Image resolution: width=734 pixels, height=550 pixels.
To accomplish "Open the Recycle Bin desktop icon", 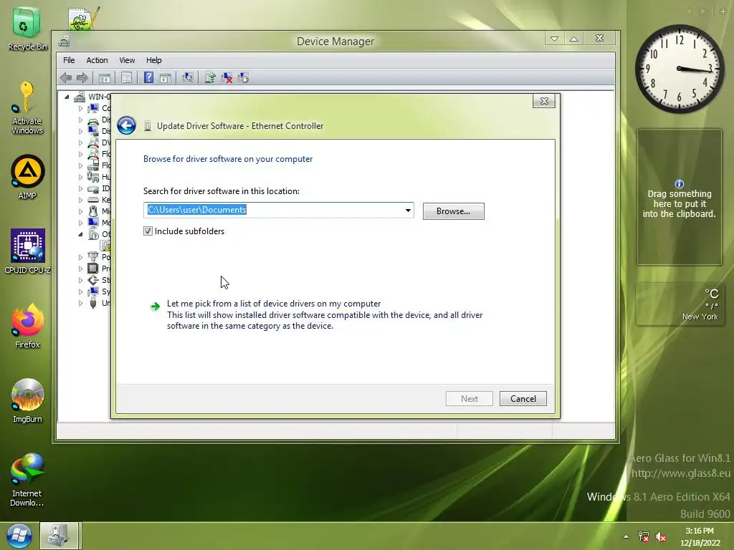I will (x=27, y=29).
